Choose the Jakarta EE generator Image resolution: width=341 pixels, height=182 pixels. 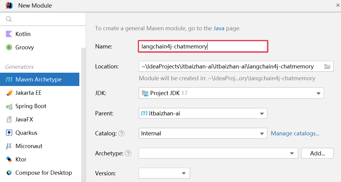(x=40, y=93)
